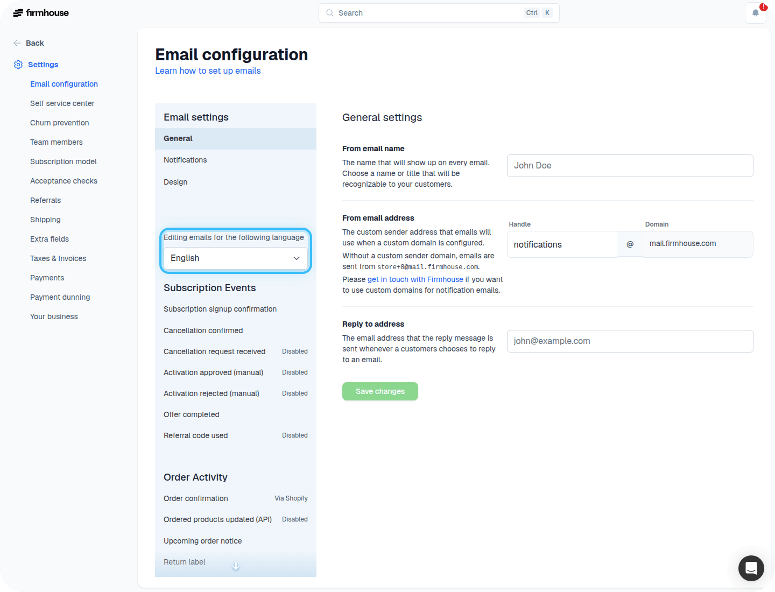The height and width of the screenshot is (592, 775).
Task: Click the down arrow scroll indicator
Action: 236,566
